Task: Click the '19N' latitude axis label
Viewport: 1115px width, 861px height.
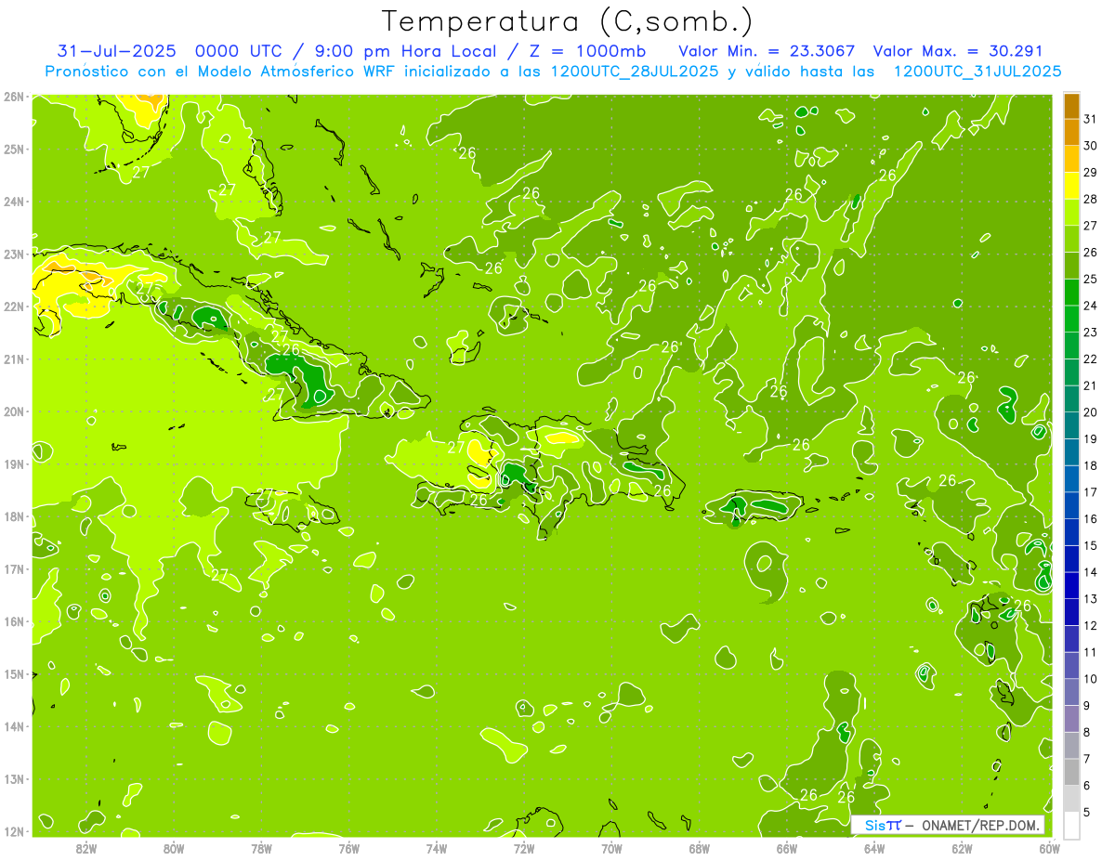Action: [13, 463]
